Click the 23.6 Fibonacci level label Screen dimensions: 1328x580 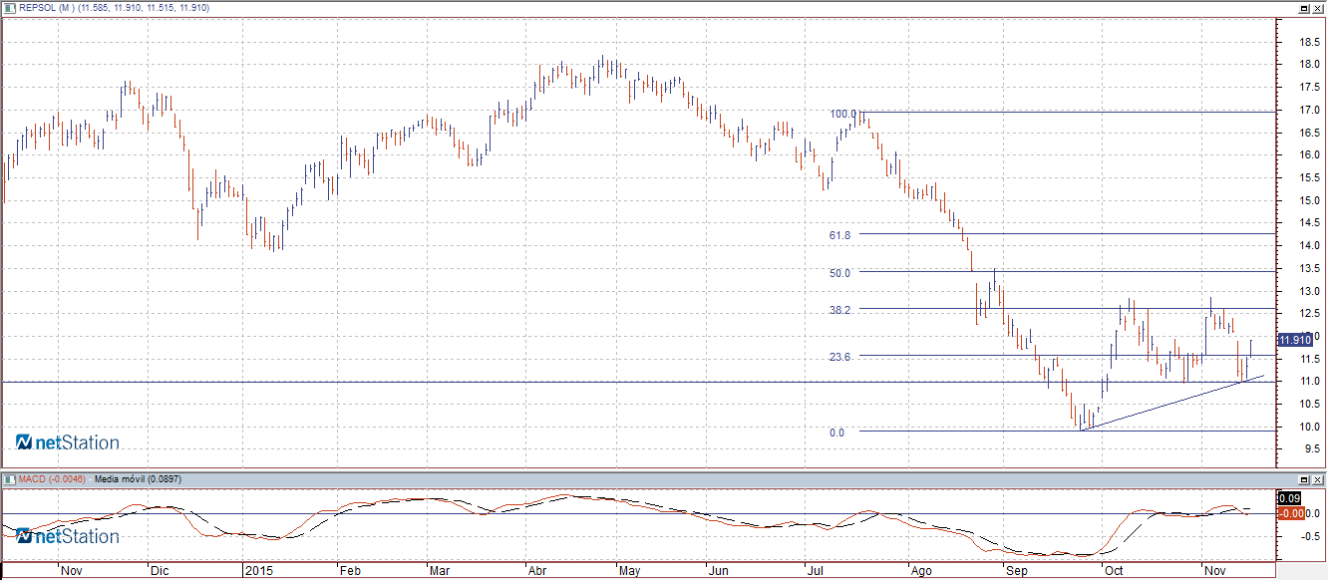pos(839,357)
